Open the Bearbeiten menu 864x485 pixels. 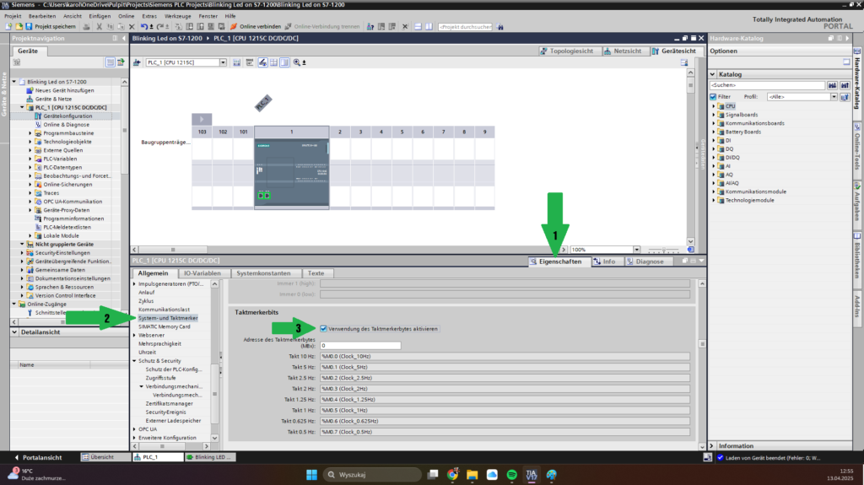pyautogui.click(x=42, y=16)
